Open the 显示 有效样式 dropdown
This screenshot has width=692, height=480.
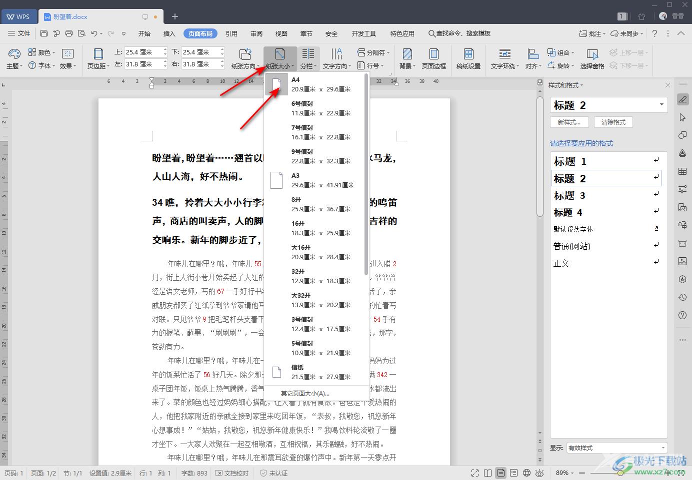[x=617, y=448]
